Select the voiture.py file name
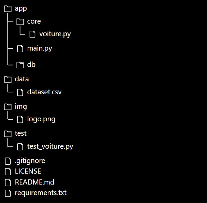This screenshot has height=203, width=207. tap(55, 34)
